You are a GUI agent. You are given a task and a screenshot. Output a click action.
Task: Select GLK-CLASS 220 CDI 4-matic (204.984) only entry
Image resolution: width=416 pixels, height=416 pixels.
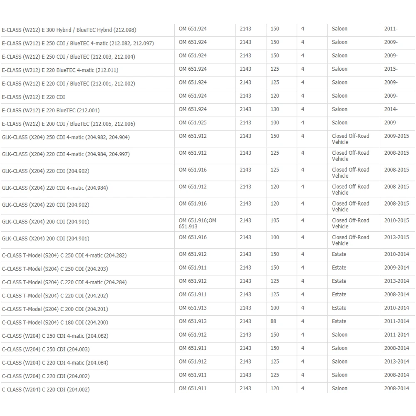55,188
